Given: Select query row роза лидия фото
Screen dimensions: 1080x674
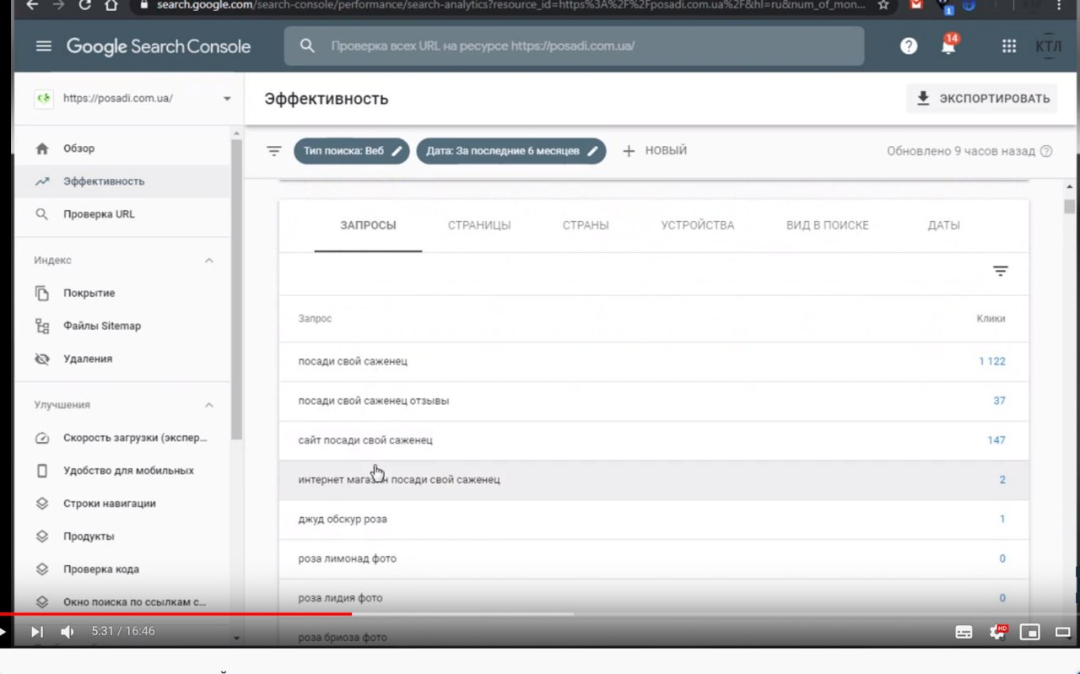Looking at the screenshot, I should point(654,598).
